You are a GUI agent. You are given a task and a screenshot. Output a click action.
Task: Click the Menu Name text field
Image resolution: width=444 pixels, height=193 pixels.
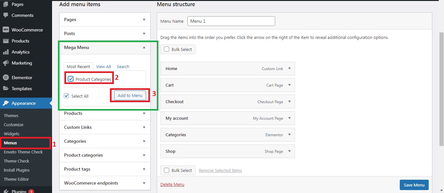(x=231, y=21)
